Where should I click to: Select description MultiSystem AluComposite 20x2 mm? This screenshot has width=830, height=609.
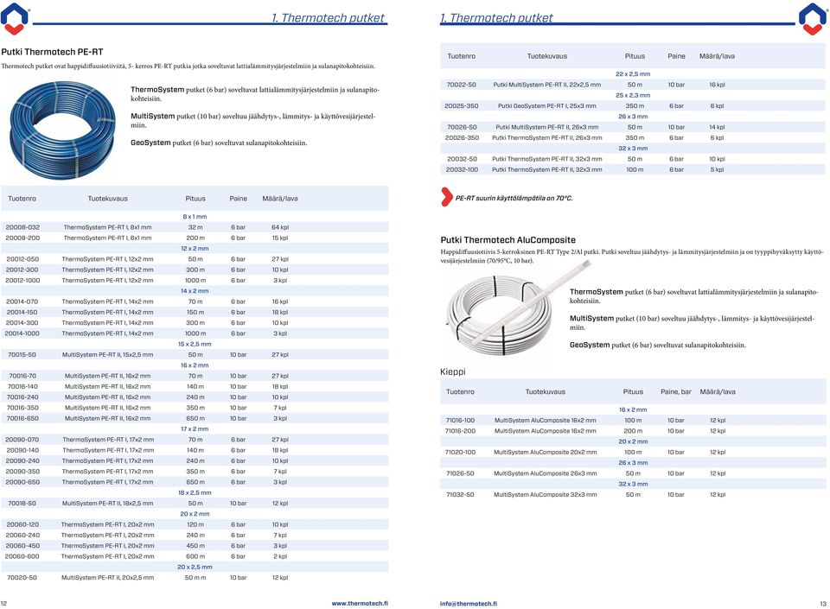546,452
